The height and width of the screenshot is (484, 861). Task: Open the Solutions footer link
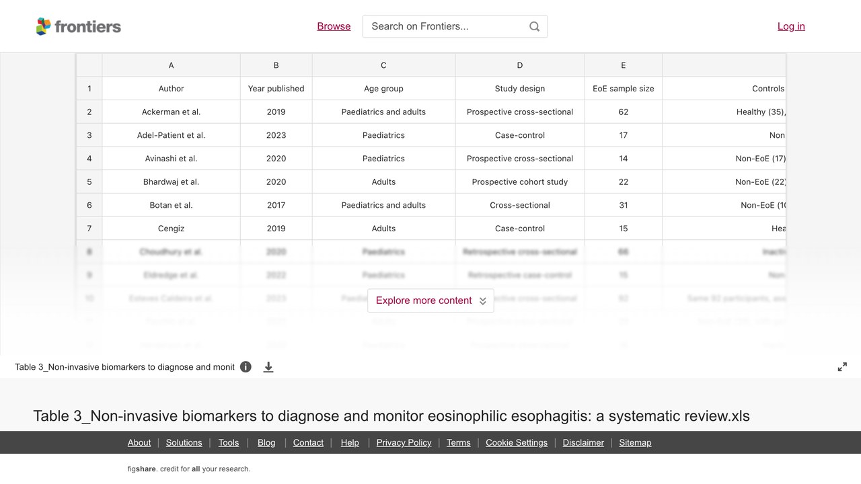(x=184, y=442)
